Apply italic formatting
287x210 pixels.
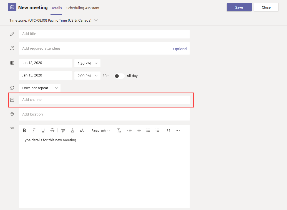click(34, 130)
